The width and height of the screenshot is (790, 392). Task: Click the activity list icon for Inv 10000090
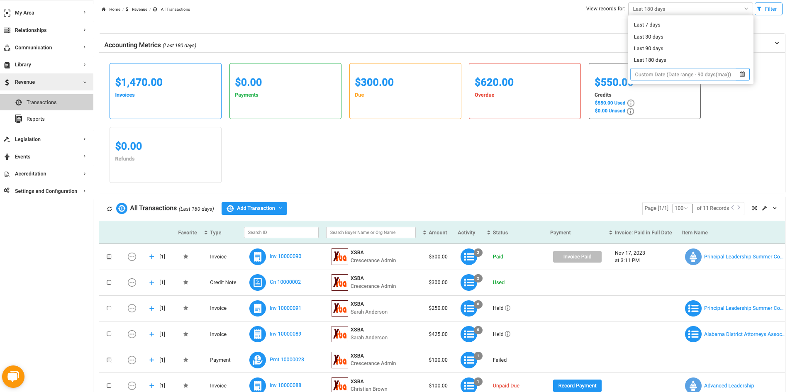coord(469,257)
